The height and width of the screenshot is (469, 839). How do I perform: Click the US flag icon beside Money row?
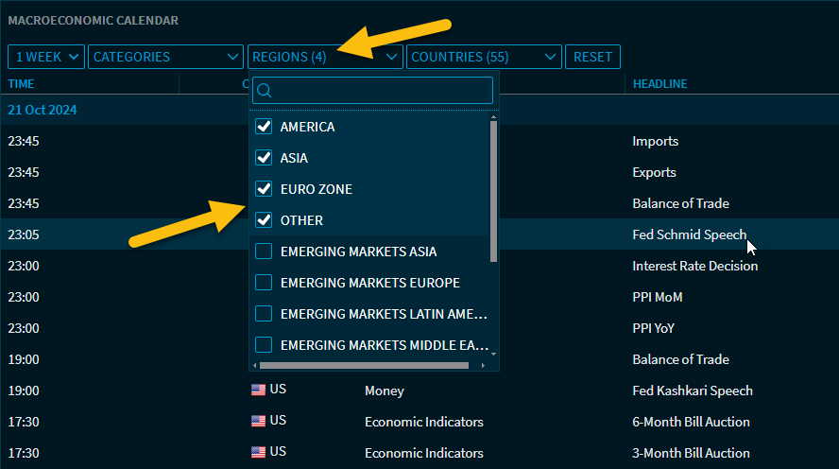tap(258, 391)
